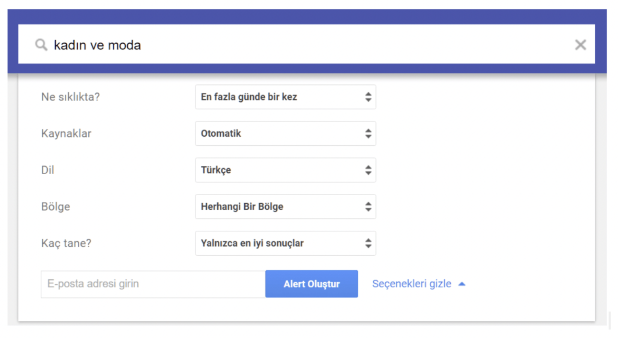
Task: Click the Alert Oluştur button
Action: pos(312,284)
